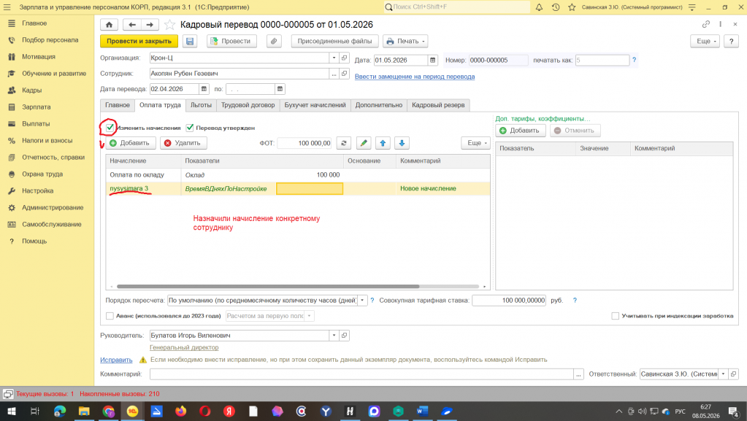Expand the Организация dropdown arrow
747x421 pixels.
click(x=334, y=58)
